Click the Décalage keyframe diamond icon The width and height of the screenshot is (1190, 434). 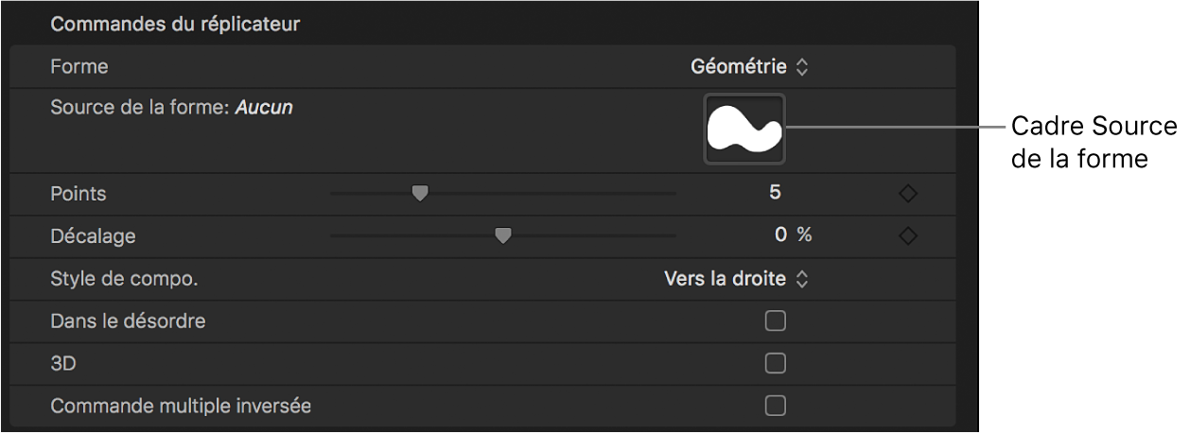tap(908, 235)
